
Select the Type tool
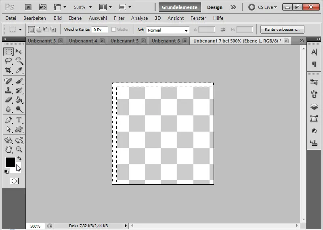pyautogui.click(x=19, y=120)
